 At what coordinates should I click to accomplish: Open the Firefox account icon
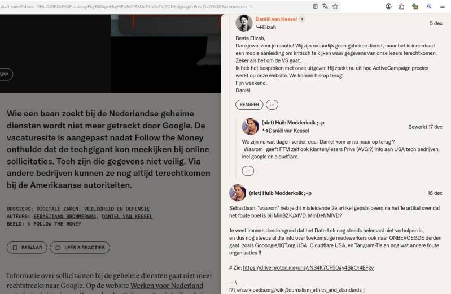pyautogui.click(x=388, y=6)
